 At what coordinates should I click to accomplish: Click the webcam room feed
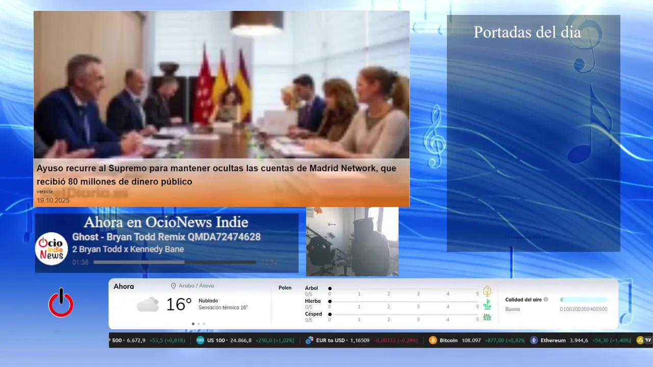coord(352,242)
